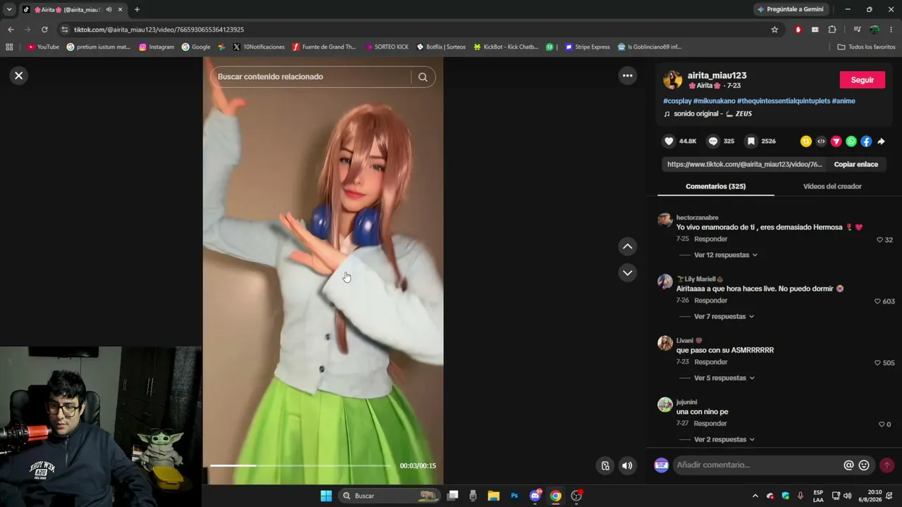Open Photoshop from the taskbar
Viewport: 902px width, 507px height.
click(514, 496)
